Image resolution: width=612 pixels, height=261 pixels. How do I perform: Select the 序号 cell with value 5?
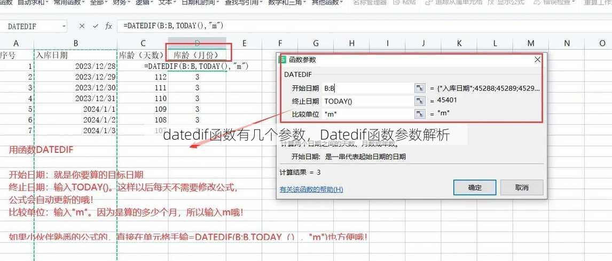click(17, 109)
